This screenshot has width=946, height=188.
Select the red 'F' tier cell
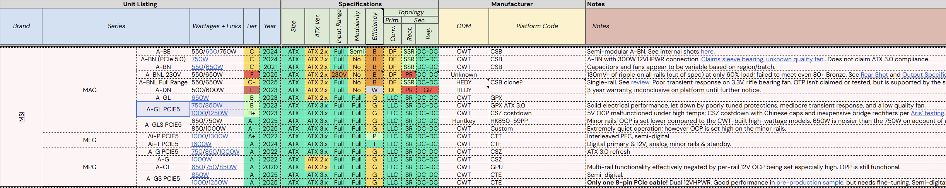pyautogui.click(x=251, y=75)
